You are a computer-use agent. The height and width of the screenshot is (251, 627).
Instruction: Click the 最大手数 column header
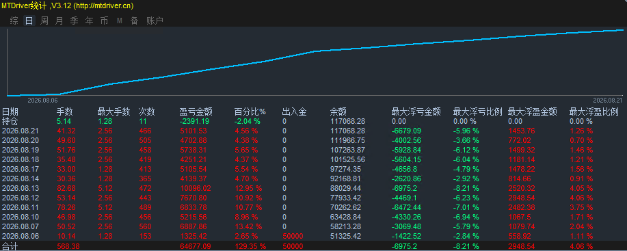(114, 111)
